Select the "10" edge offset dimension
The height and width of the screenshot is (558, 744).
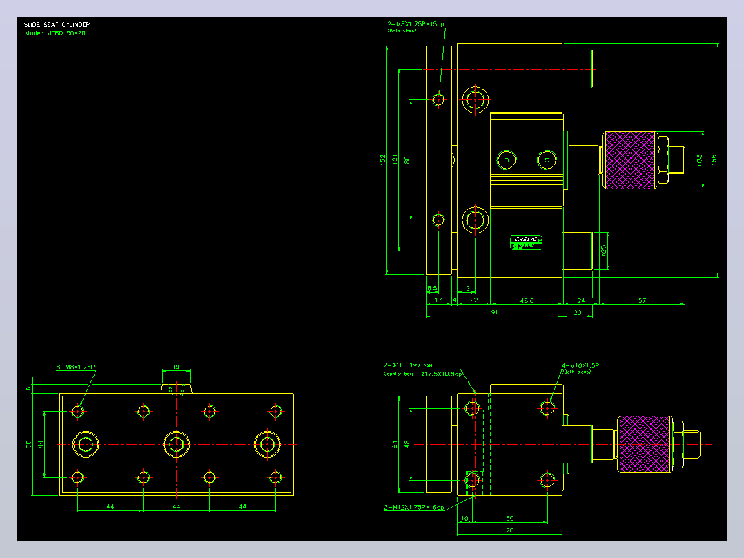[x=465, y=518]
